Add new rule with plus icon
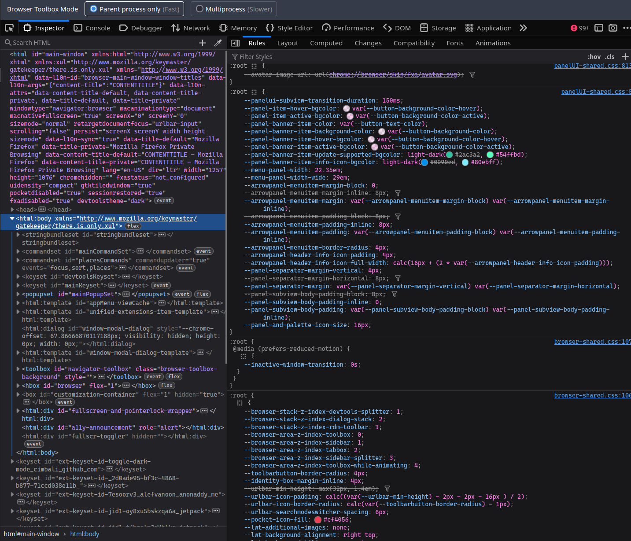This screenshot has height=541, width=631. (x=625, y=56)
